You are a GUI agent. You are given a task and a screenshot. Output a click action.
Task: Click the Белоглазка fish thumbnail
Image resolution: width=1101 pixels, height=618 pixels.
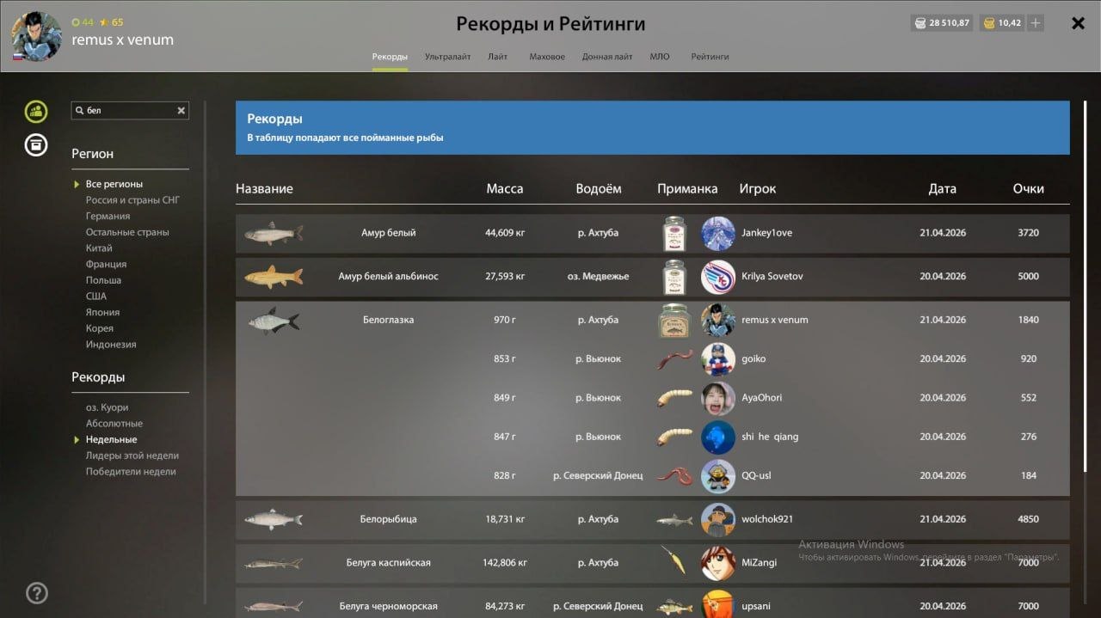click(274, 321)
